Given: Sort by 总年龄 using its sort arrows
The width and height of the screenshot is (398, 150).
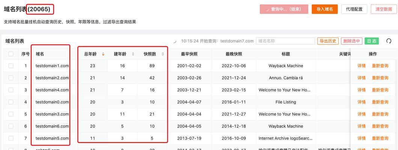Looking at the screenshot, I should 103,54.
